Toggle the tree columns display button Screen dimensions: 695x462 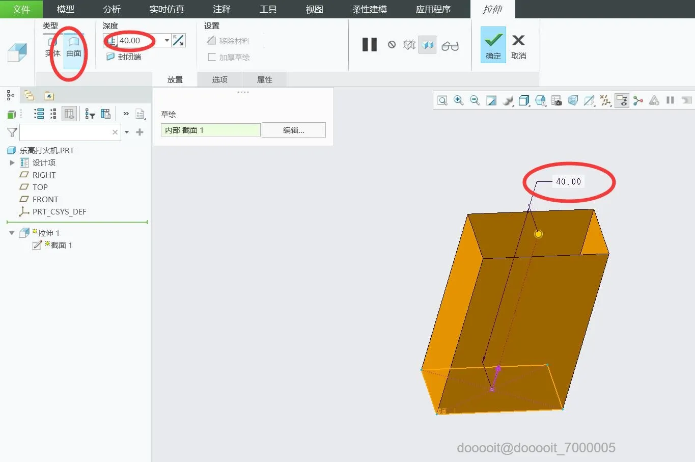click(69, 114)
